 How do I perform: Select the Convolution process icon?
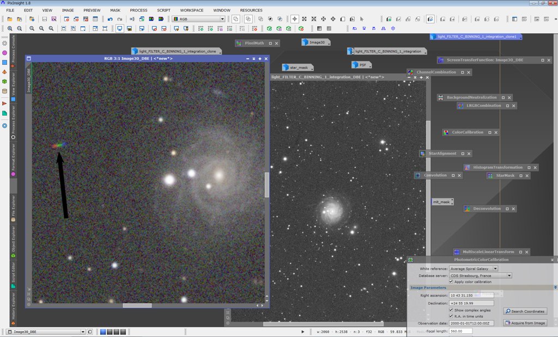[418, 175]
